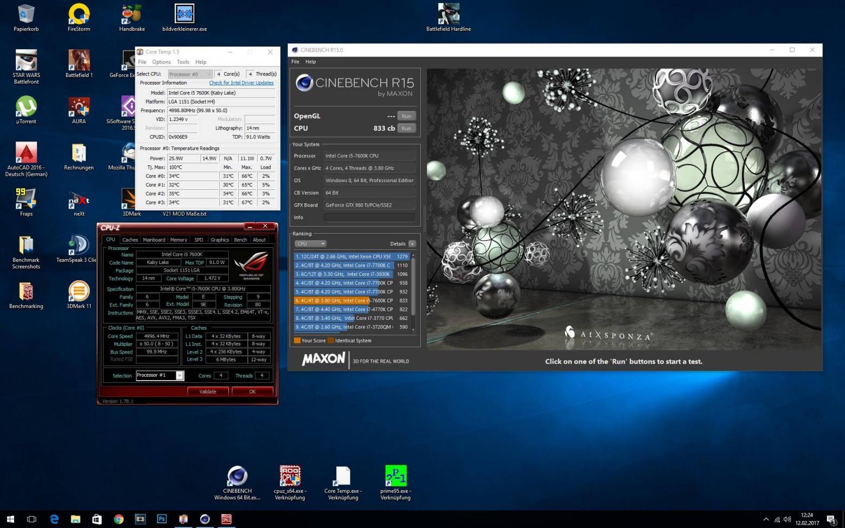Viewport: 845px width, 528px height.
Task: Click the Windows Start button
Action: tap(10, 519)
